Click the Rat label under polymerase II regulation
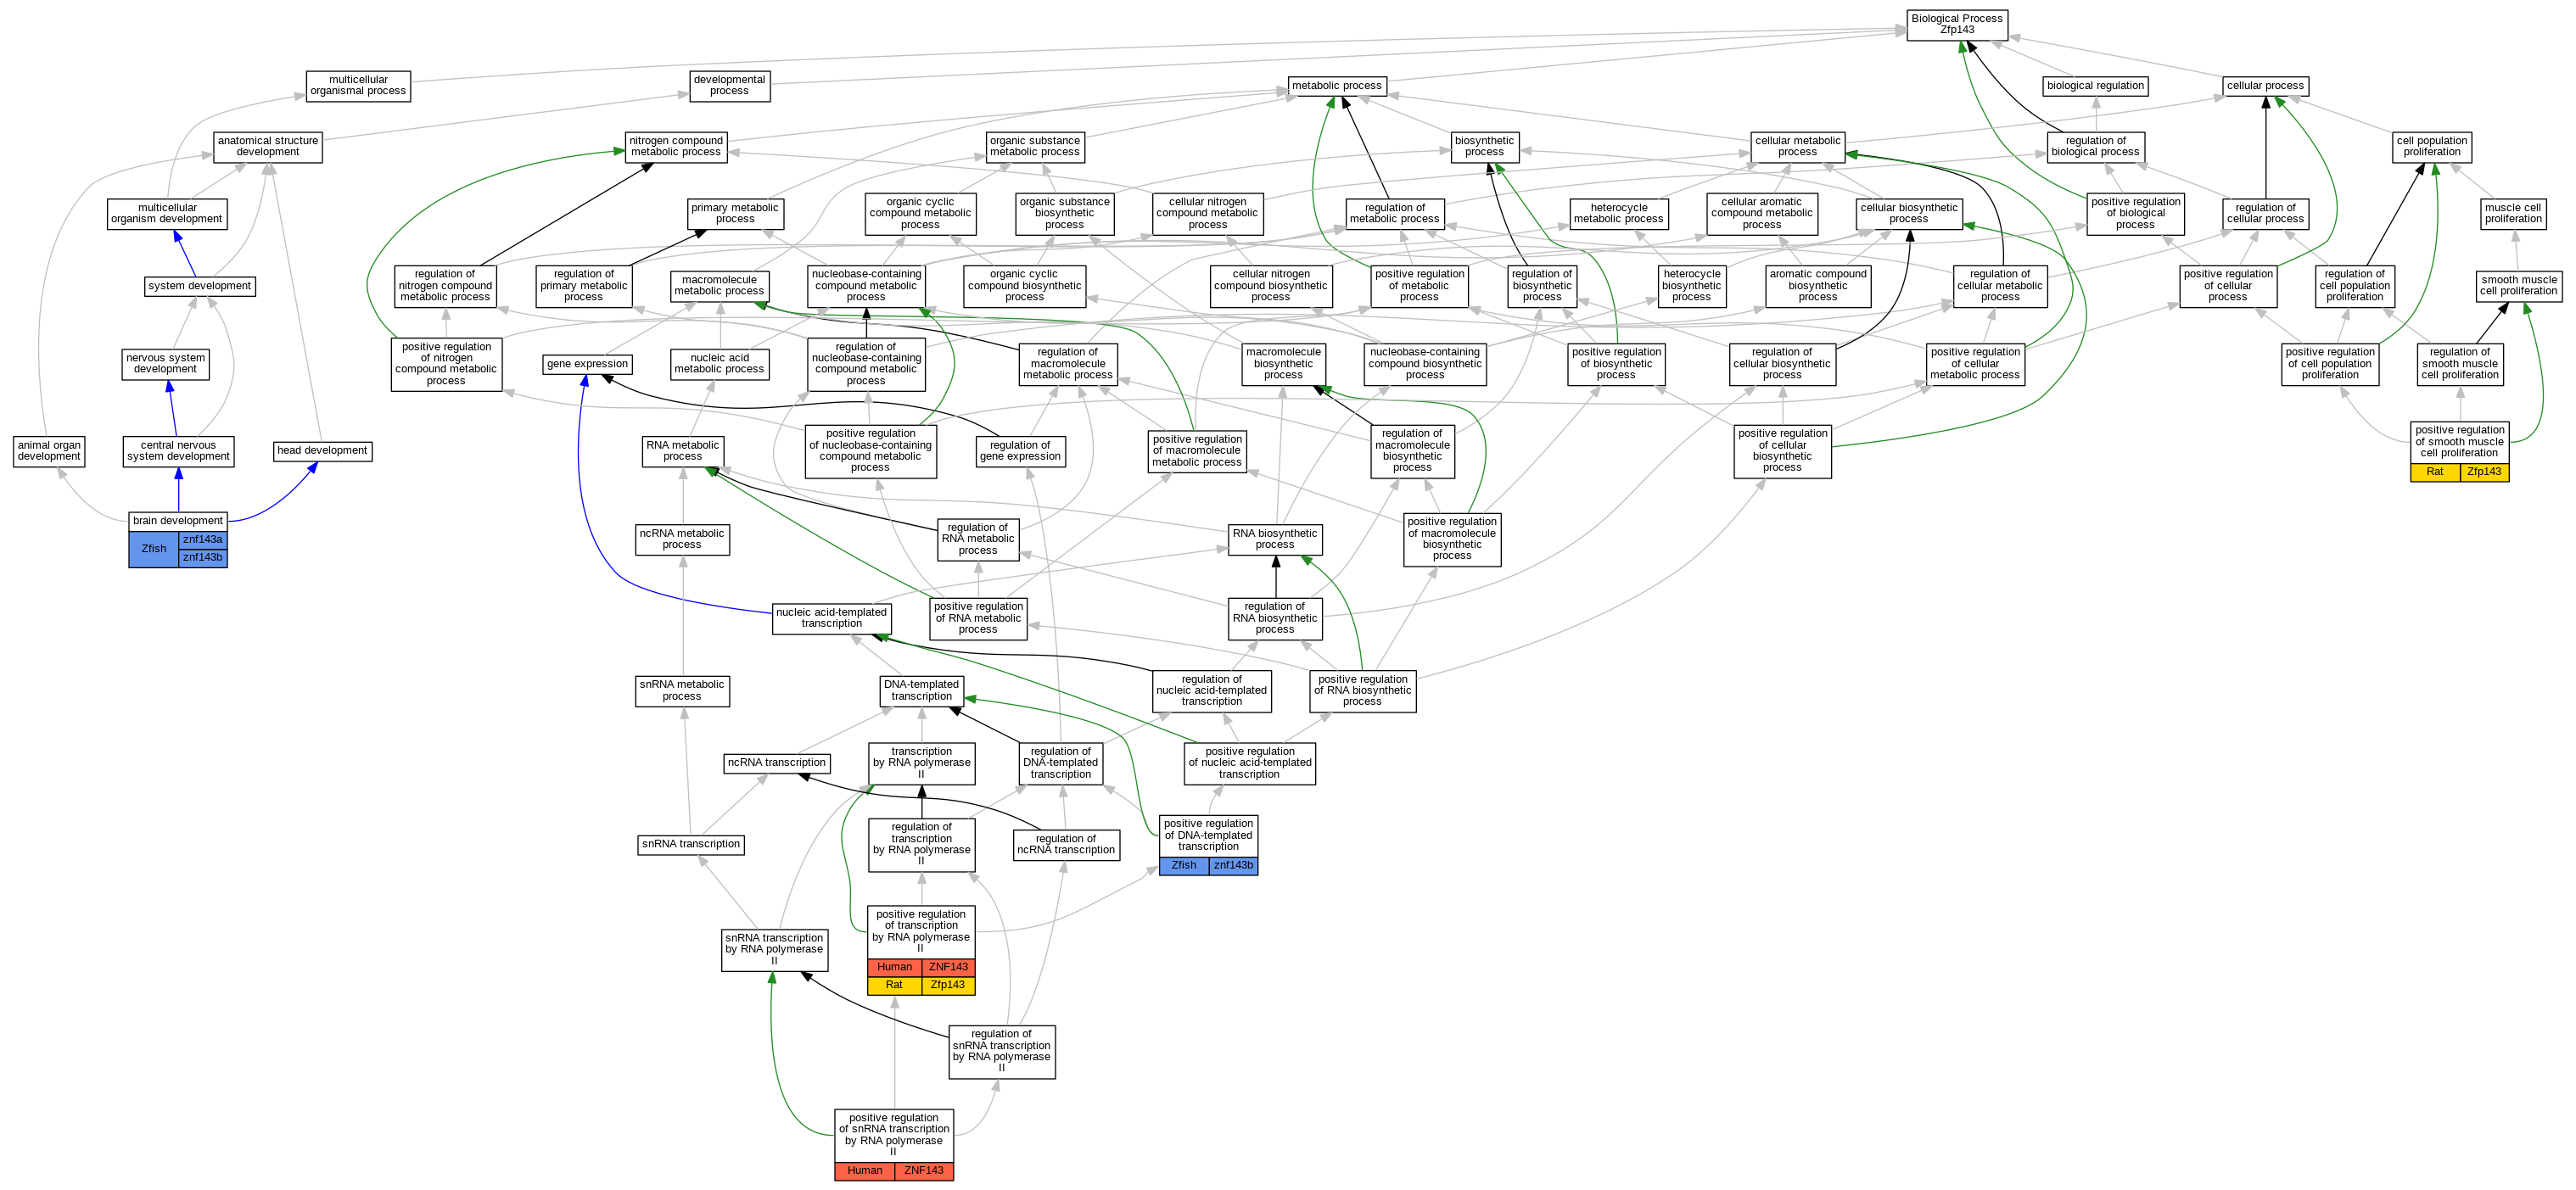The width and height of the screenshot is (2576, 1190). point(894,985)
